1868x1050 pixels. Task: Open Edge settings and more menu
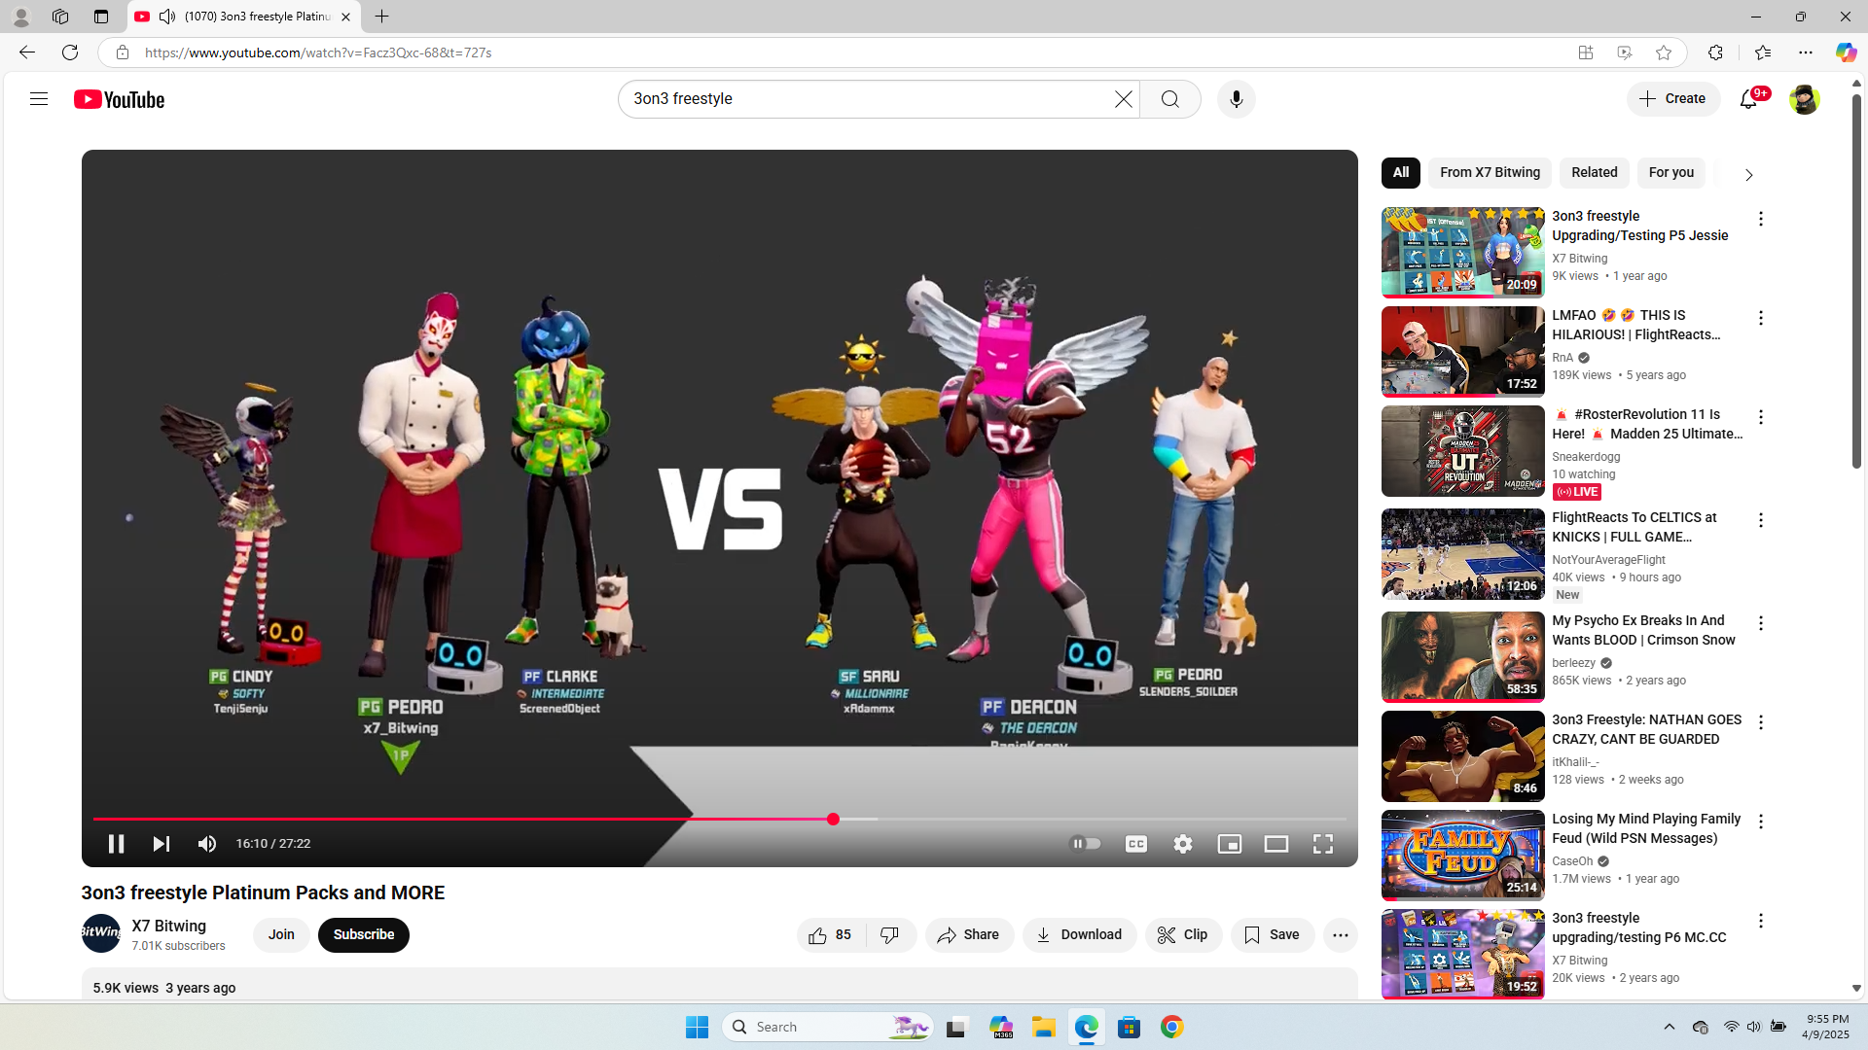[1806, 52]
